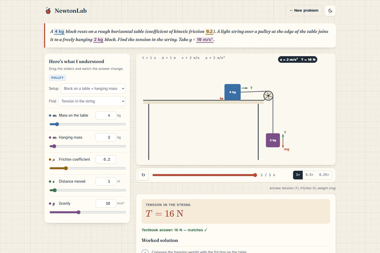
Task: Select 0.25× playback speed
Action: (x=324, y=175)
